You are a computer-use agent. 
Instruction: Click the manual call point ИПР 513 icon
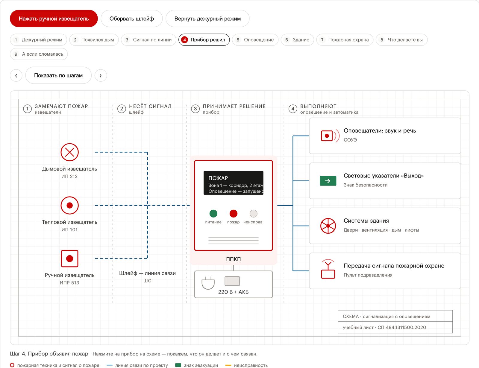coord(69,258)
